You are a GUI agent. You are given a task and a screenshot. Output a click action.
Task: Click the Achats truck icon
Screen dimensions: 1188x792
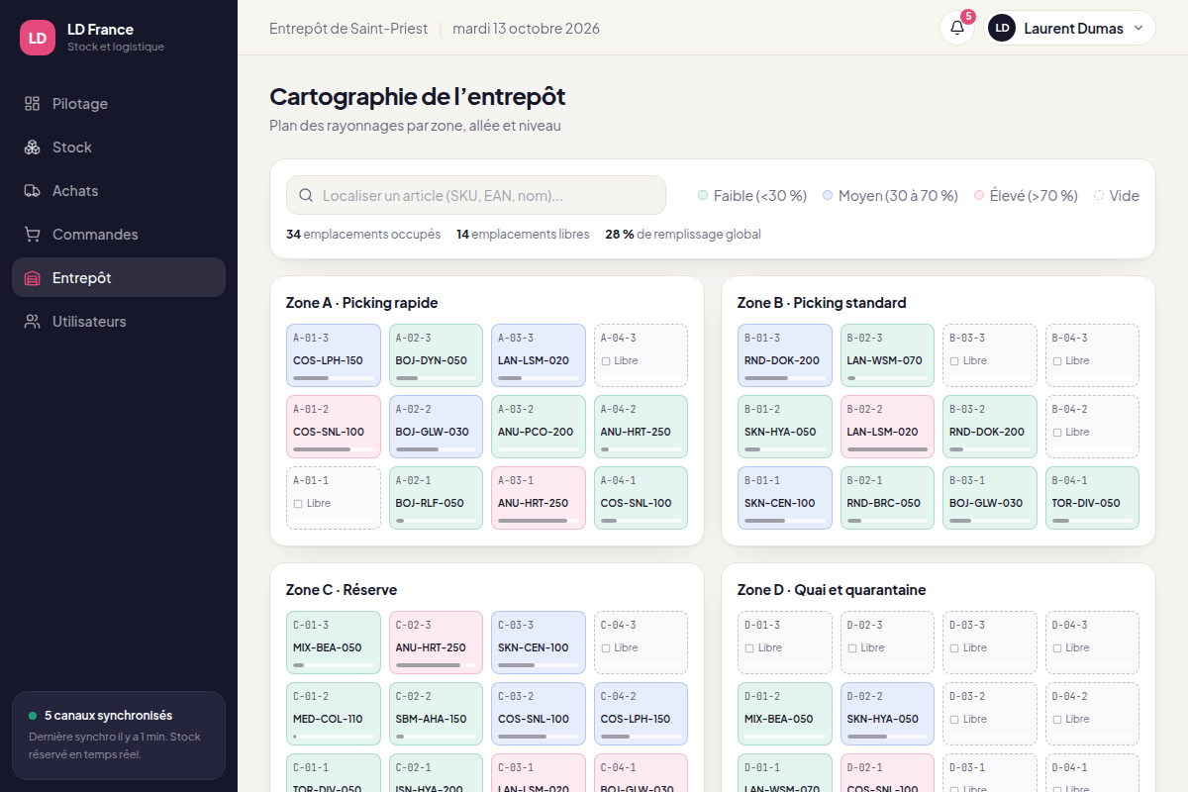tap(33, 191)
